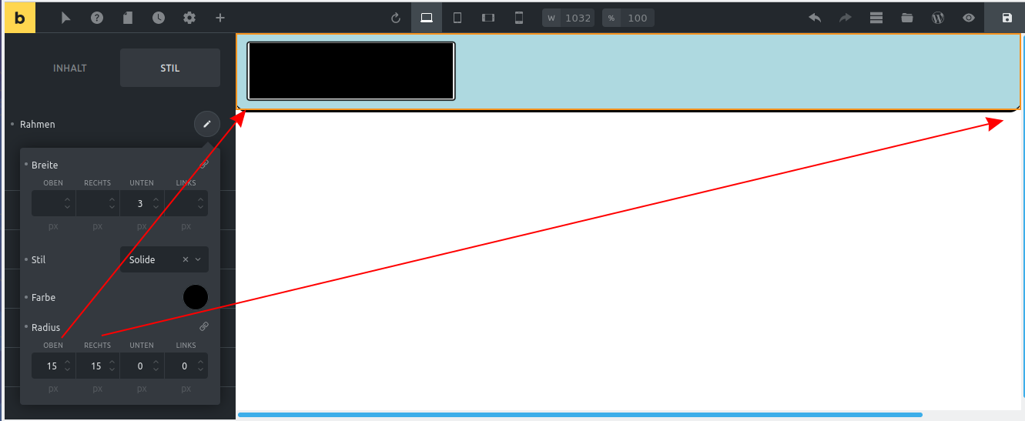The image size is (1025, 421).
Task: Toggle the link icon next to Breite
Action: coord(204,164)
